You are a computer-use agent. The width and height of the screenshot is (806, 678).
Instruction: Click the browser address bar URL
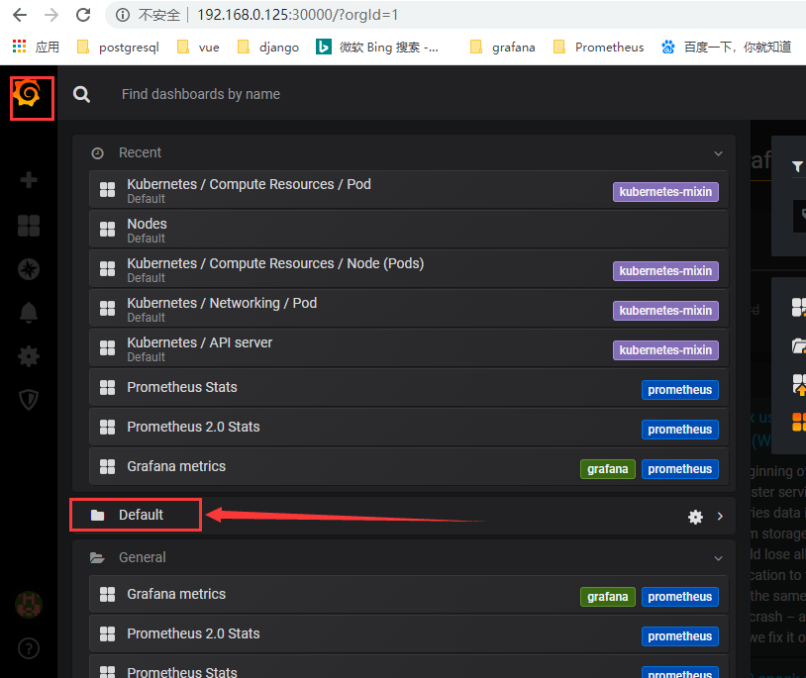click(x=298, y=15)
